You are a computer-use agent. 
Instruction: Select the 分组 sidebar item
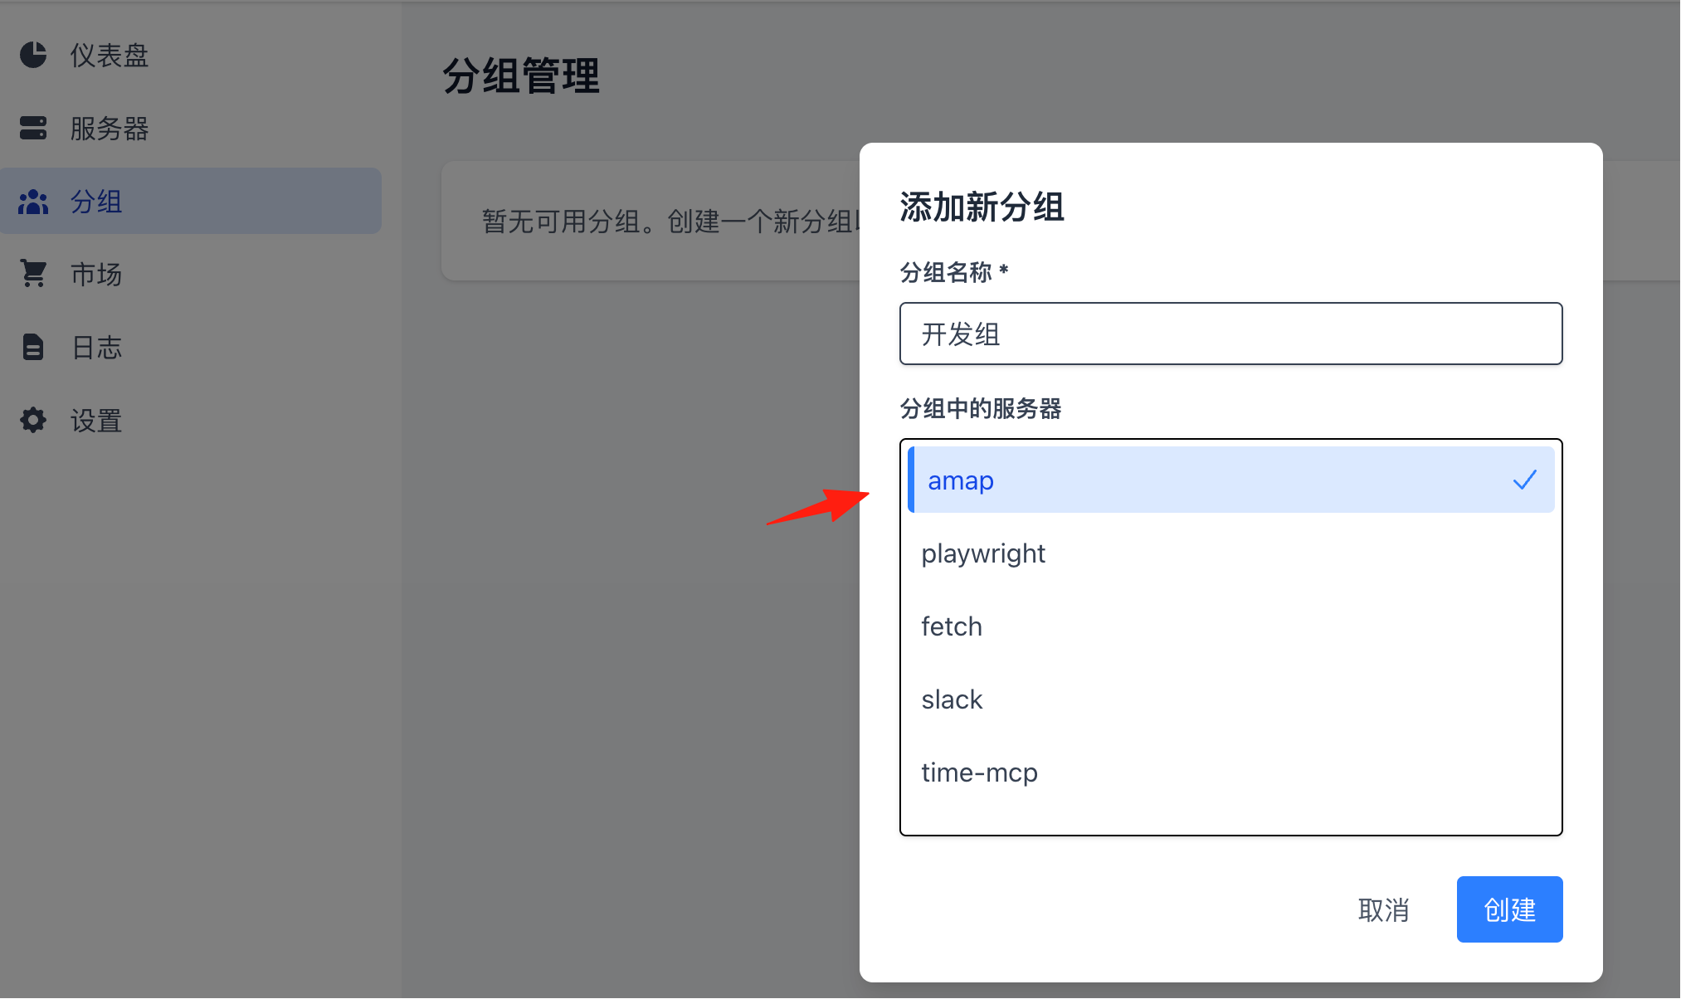click(x=191, y=201)
